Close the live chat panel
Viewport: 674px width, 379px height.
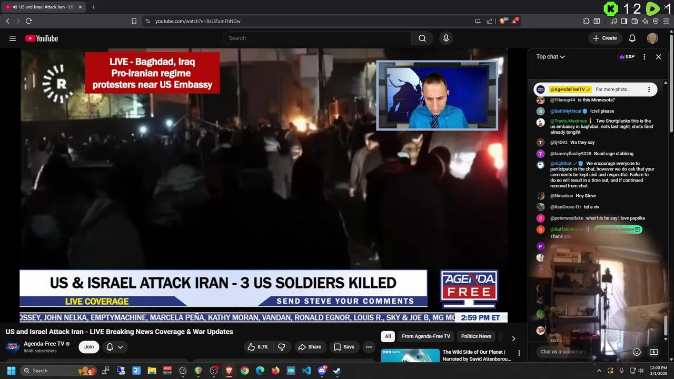tap(658, 57)
